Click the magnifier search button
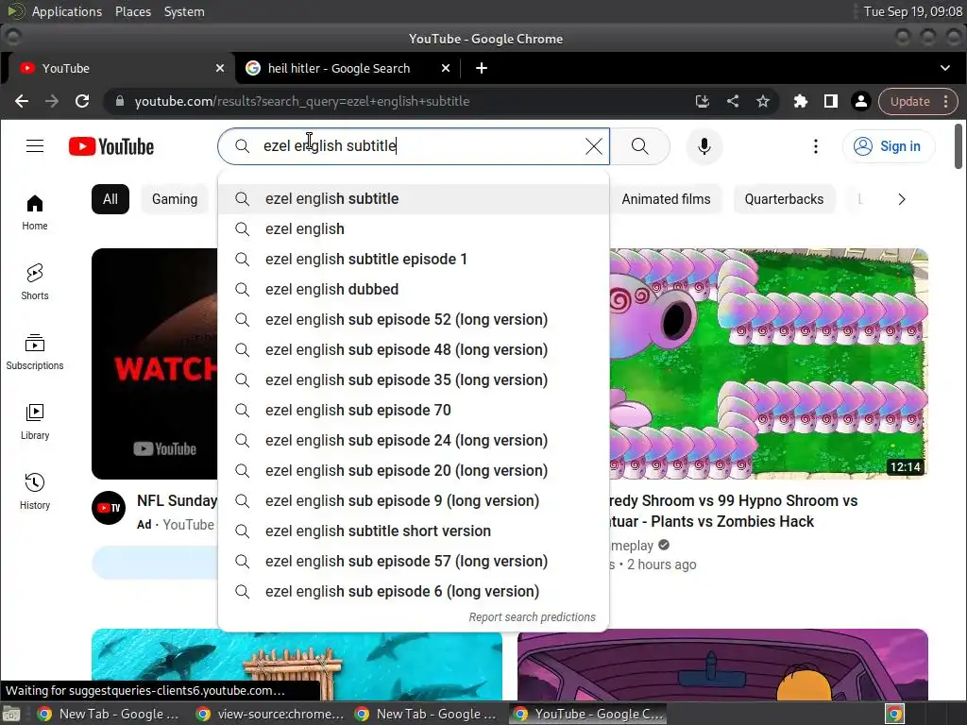The height and width of the screenshot is (725, 967). (640, 146)
